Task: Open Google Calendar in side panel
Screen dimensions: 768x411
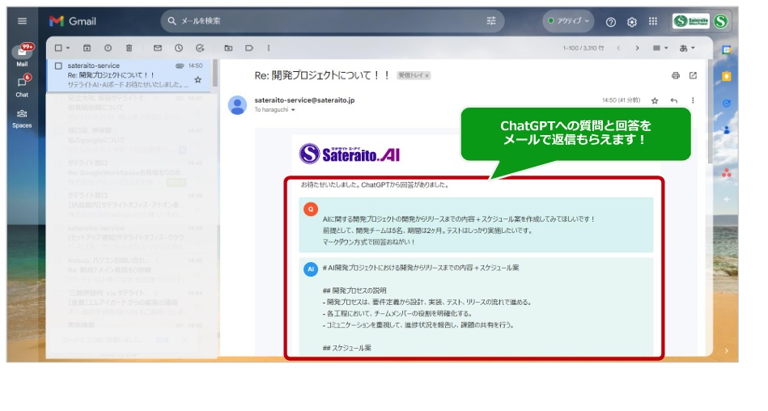Action: 727,49
